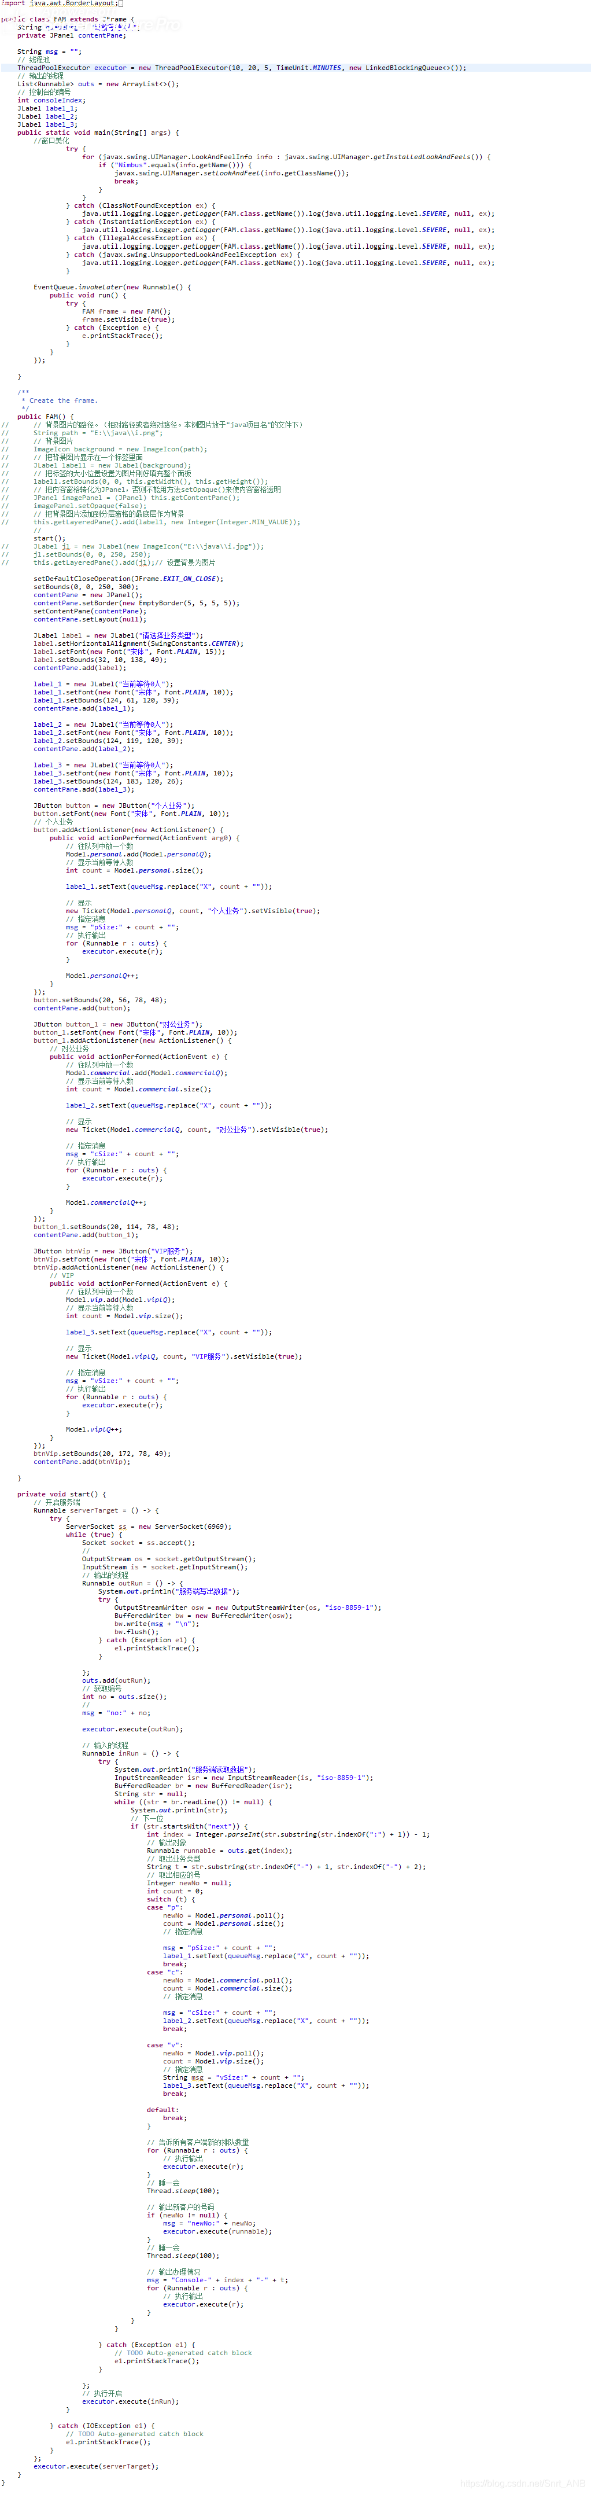Click the 'case "c":' label
The image size is (591, 2494).
pyautogui.click(x=164, y=1972)
